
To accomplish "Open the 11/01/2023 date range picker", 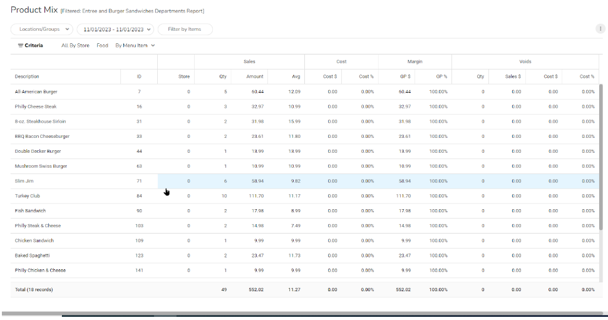I will pos(115,29).
